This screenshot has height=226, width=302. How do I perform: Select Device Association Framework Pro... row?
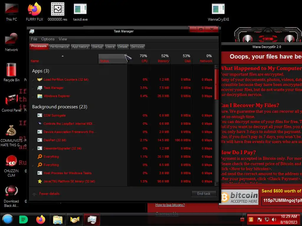122,132
